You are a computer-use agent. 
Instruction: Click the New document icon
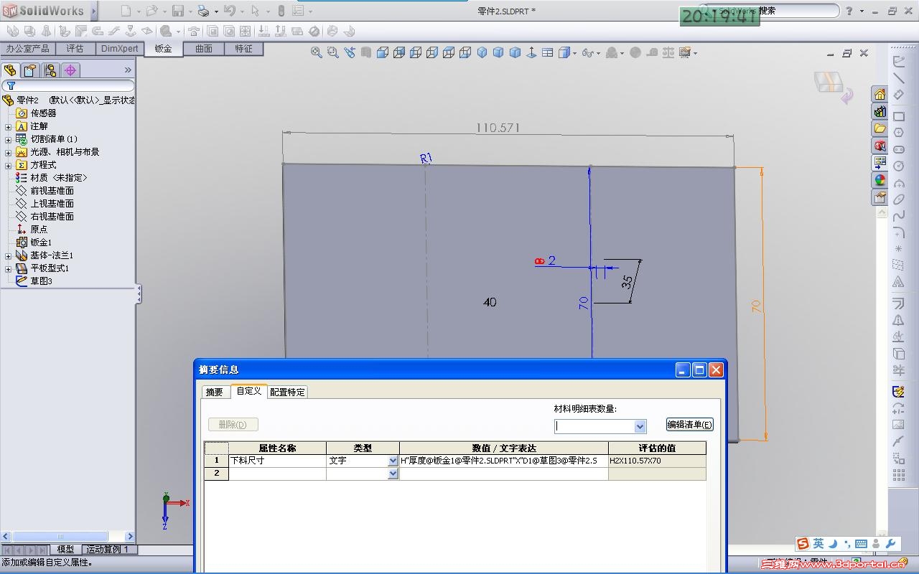126,11
